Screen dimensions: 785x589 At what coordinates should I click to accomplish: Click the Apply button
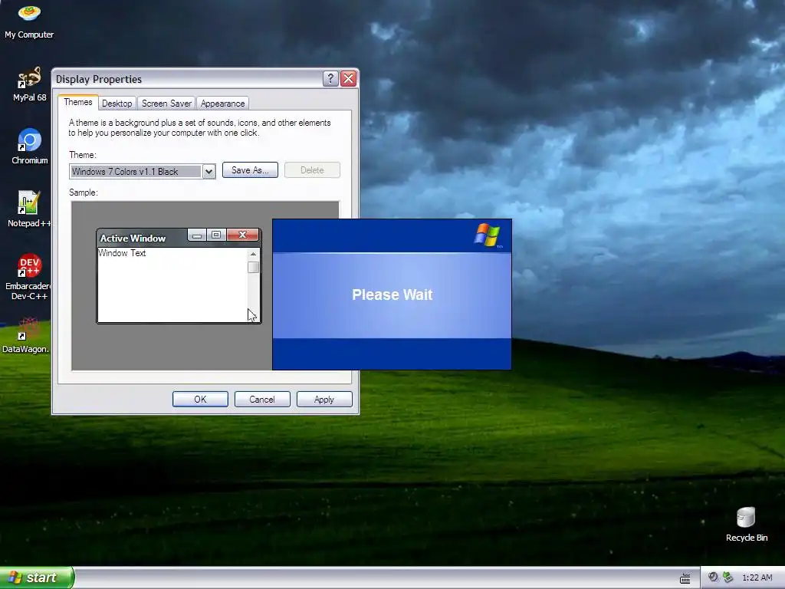pos(324,399)
